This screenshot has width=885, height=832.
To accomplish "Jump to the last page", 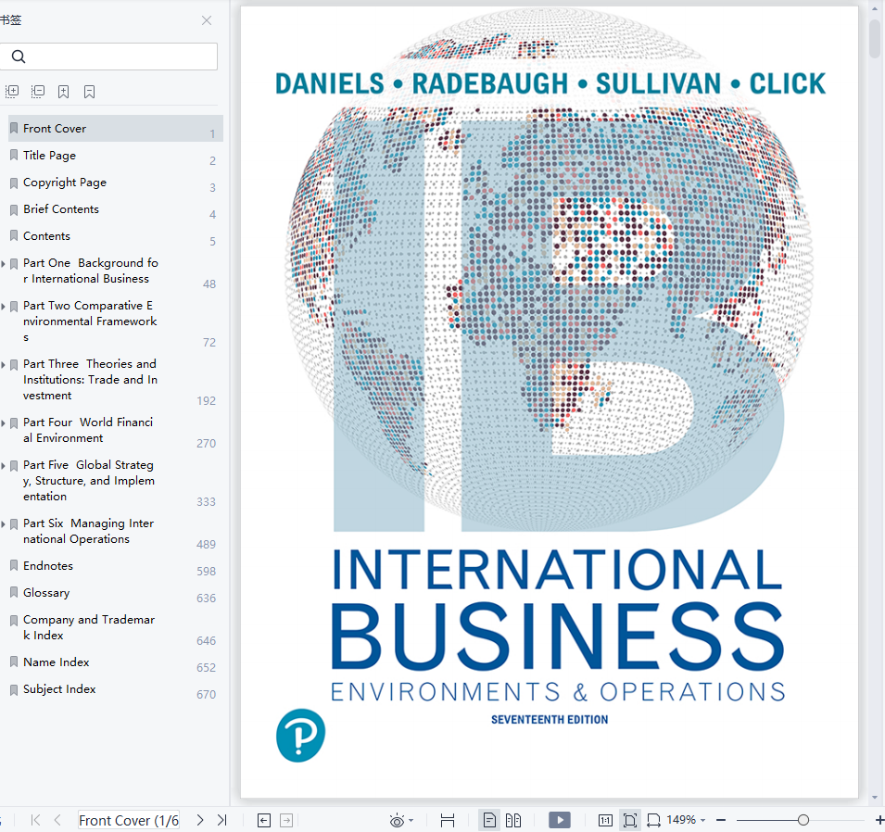I will click(221, 820).
